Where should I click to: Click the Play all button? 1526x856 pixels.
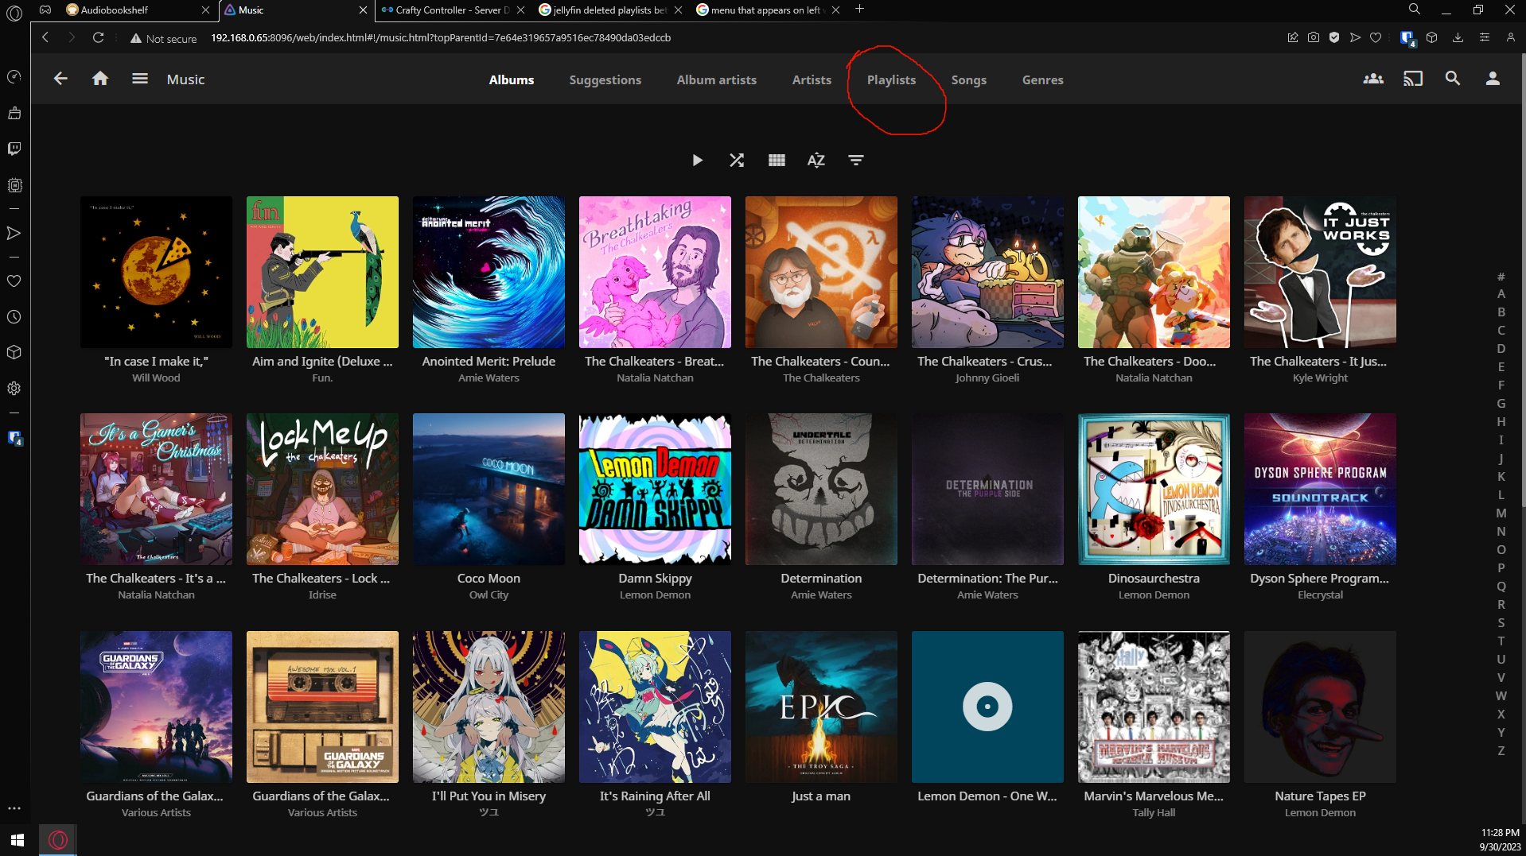point(697,161)
